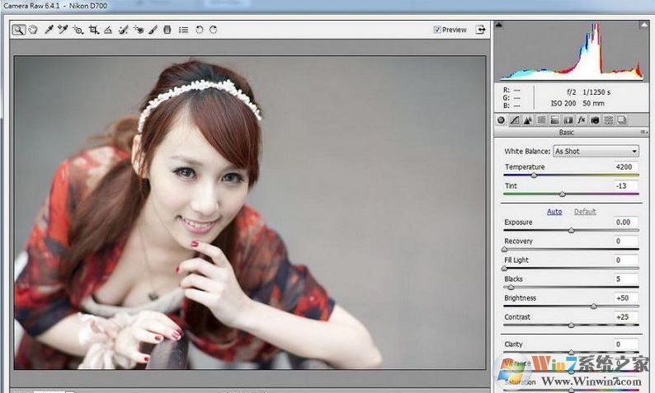Rotate image 90 degrees clockwise

[x=214, y=30]
